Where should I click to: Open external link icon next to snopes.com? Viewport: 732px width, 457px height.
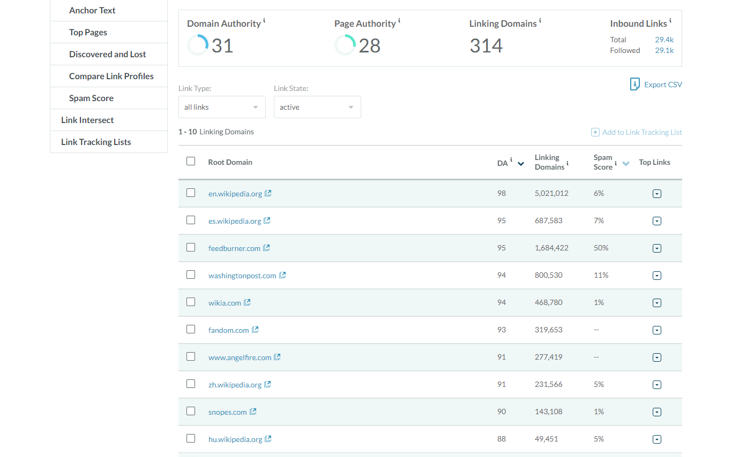253,412
